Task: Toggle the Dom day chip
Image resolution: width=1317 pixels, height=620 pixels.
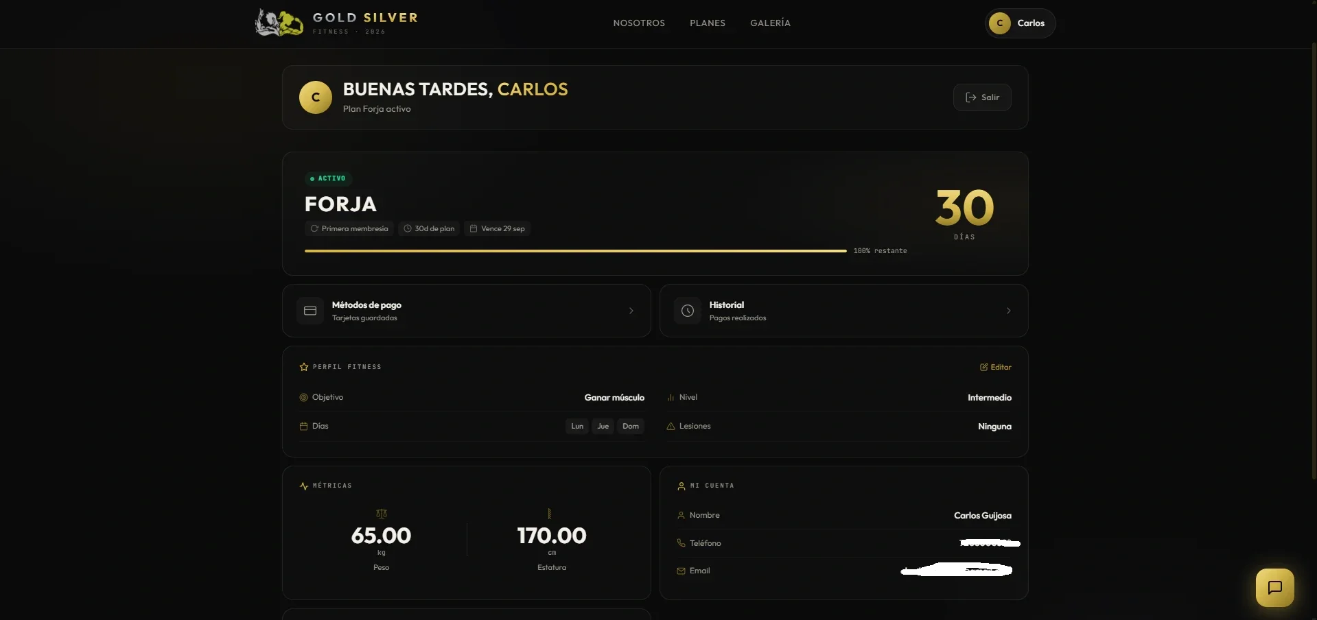Action: point(631,427)
